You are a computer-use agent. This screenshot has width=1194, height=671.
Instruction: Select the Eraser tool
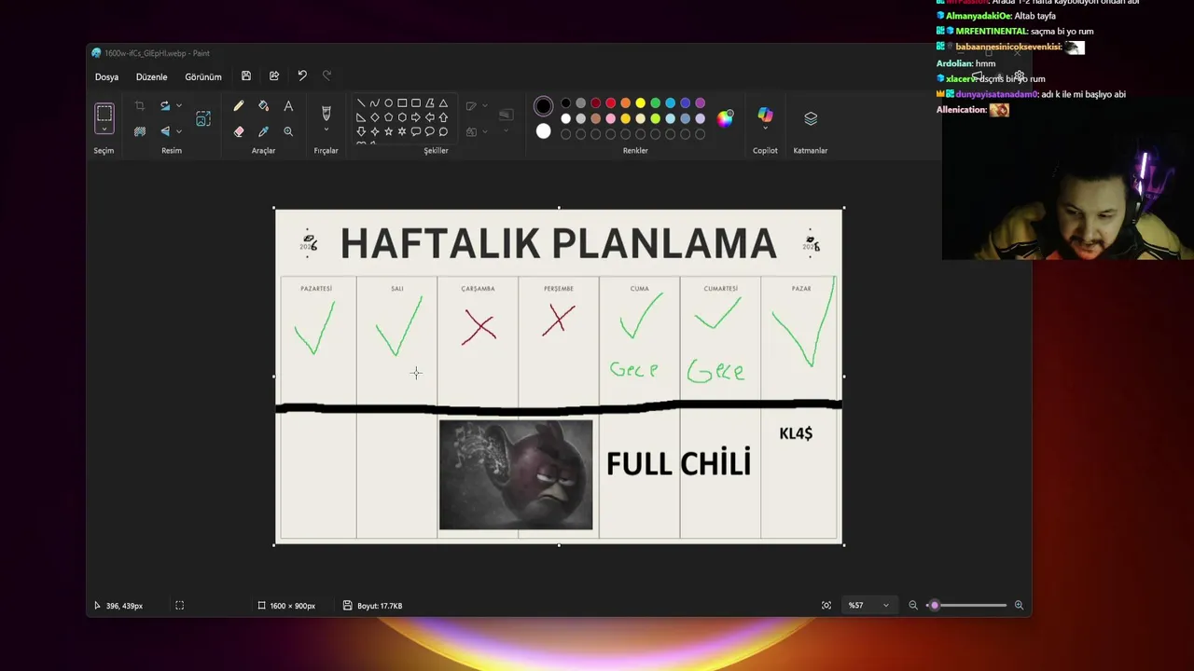coord(239,131)
